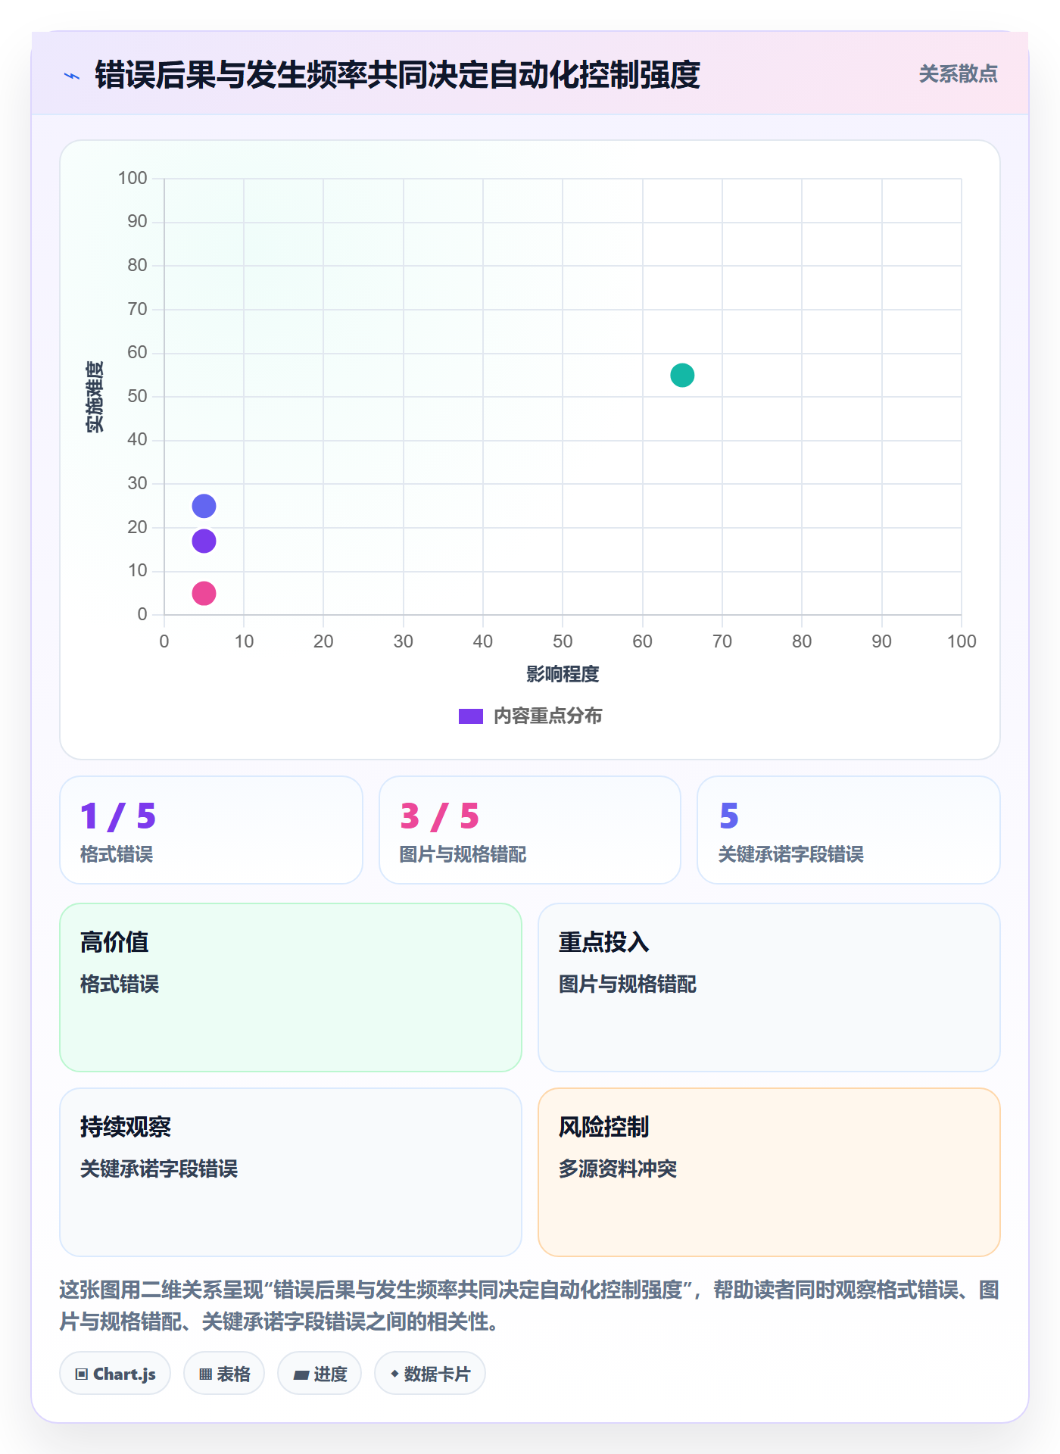Toggle the 内容重点分布 legend swatch

[x=471, y=716]
